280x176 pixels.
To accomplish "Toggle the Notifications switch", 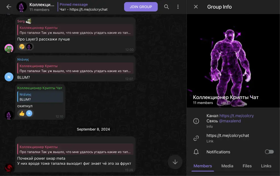I will [269, 152].
